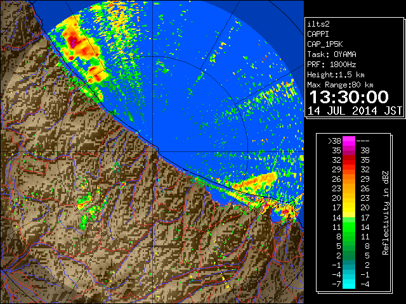
Task: Click the radar center where range lines converge
Action: click(x=152, y=151)
